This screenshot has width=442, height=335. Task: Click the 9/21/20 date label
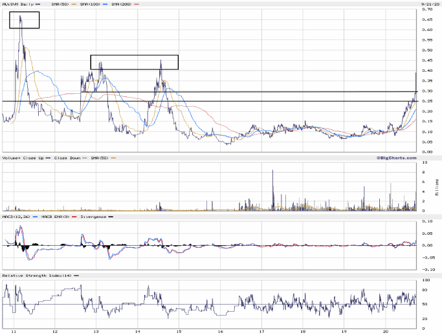[426, 3]
